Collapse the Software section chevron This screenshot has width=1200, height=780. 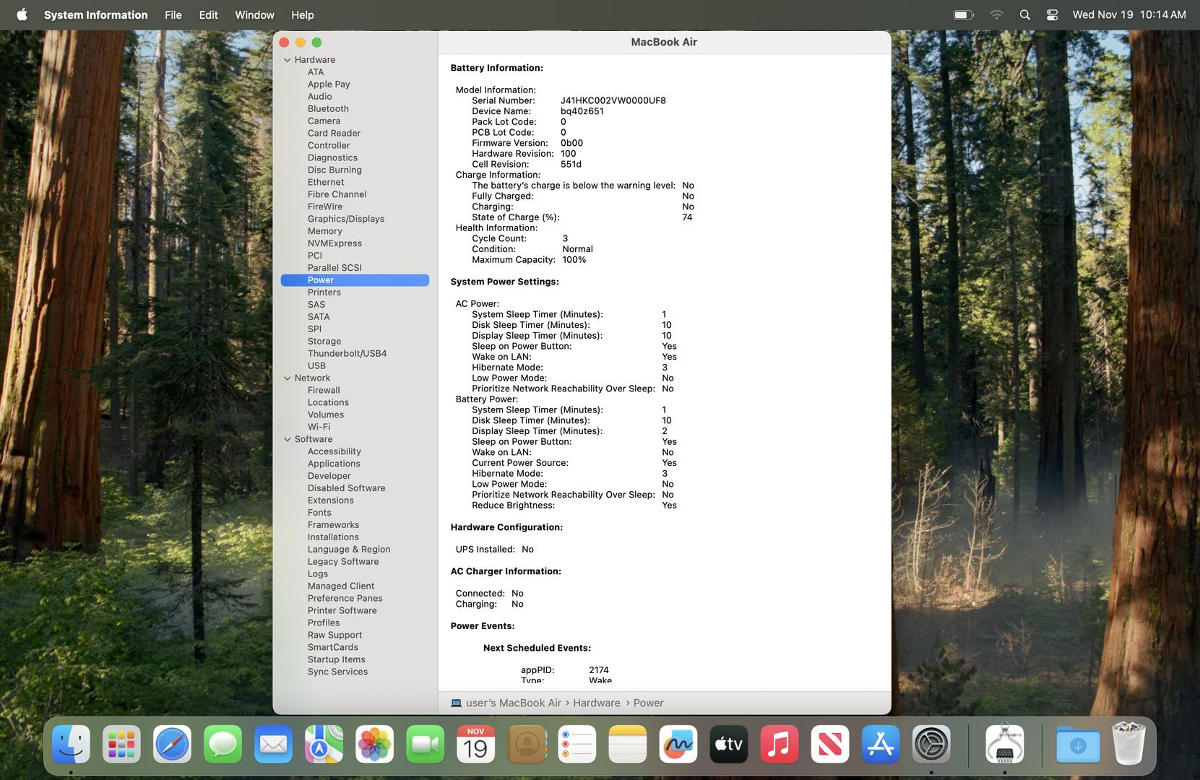[x=288, y=439]
